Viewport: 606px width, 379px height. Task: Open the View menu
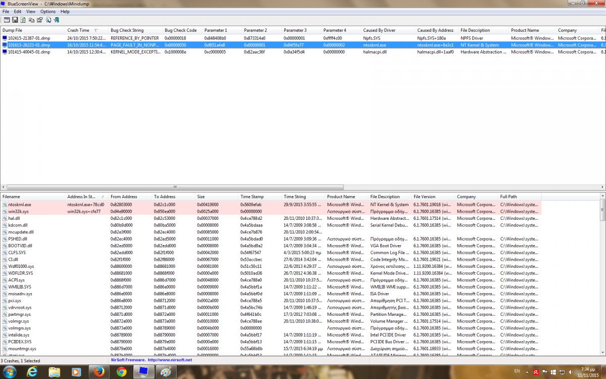click(31, 11)
